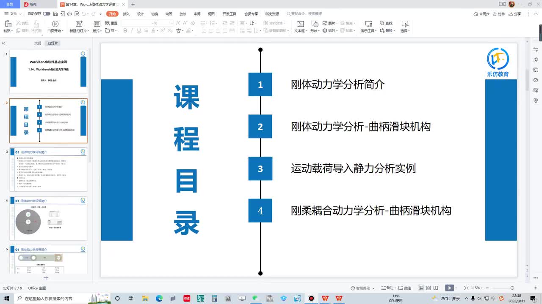Open Comments (批注) in status bar
The image size is (542, 304).
pos(404,288)
